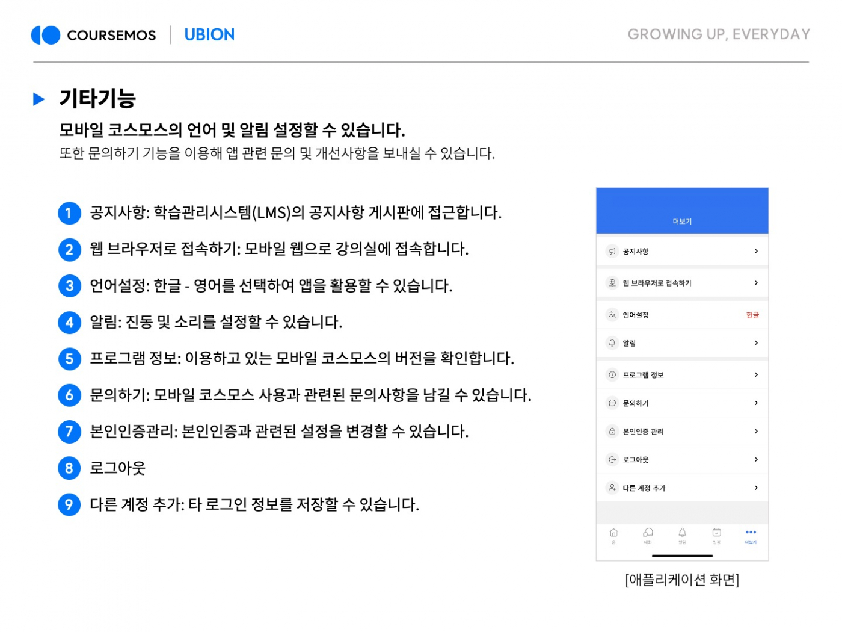Click the chat bubble icon beside 문의하기
This screenshot has width=842, height=632.
point(612,403)
